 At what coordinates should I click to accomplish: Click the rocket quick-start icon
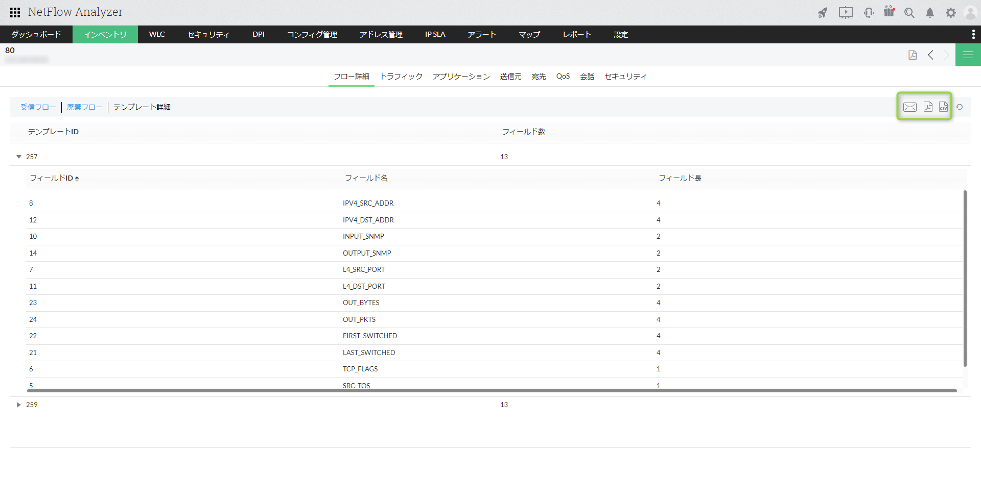(822, 13)
